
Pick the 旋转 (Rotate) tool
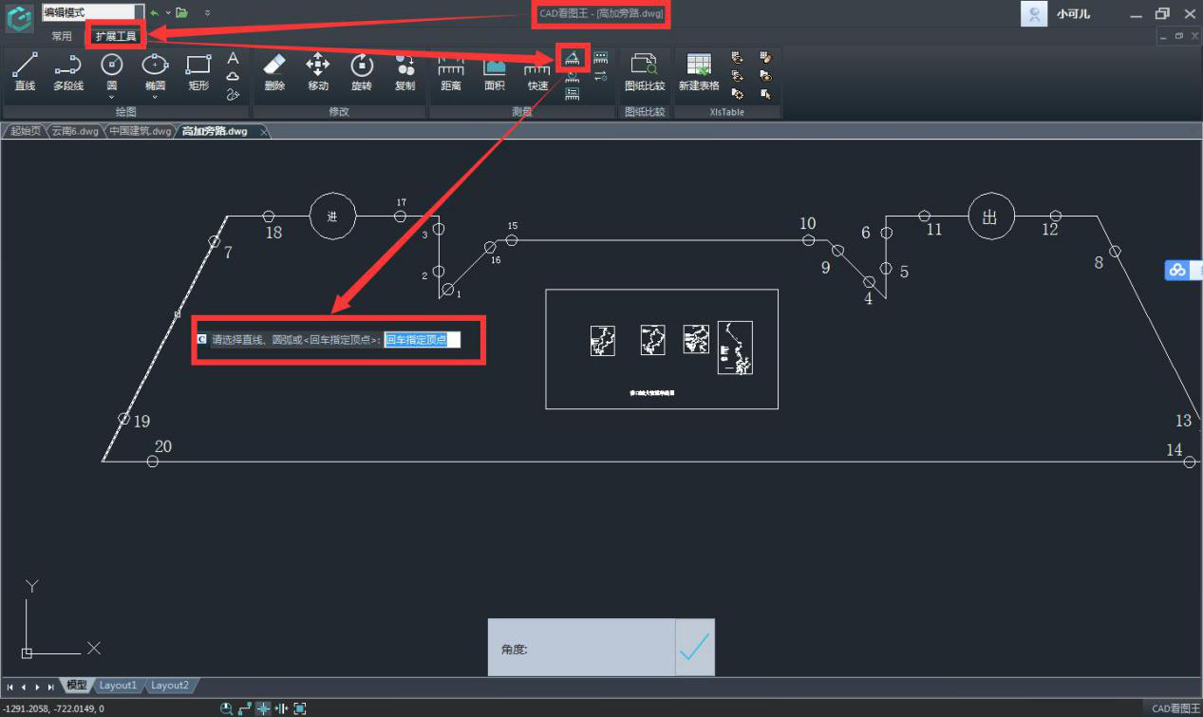[x=361, y=72]
